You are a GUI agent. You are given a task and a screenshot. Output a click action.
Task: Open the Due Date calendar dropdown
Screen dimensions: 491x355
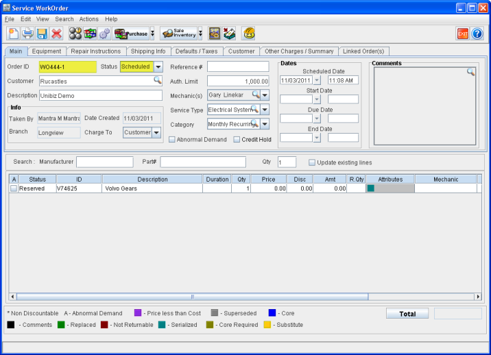pos(317,119)
